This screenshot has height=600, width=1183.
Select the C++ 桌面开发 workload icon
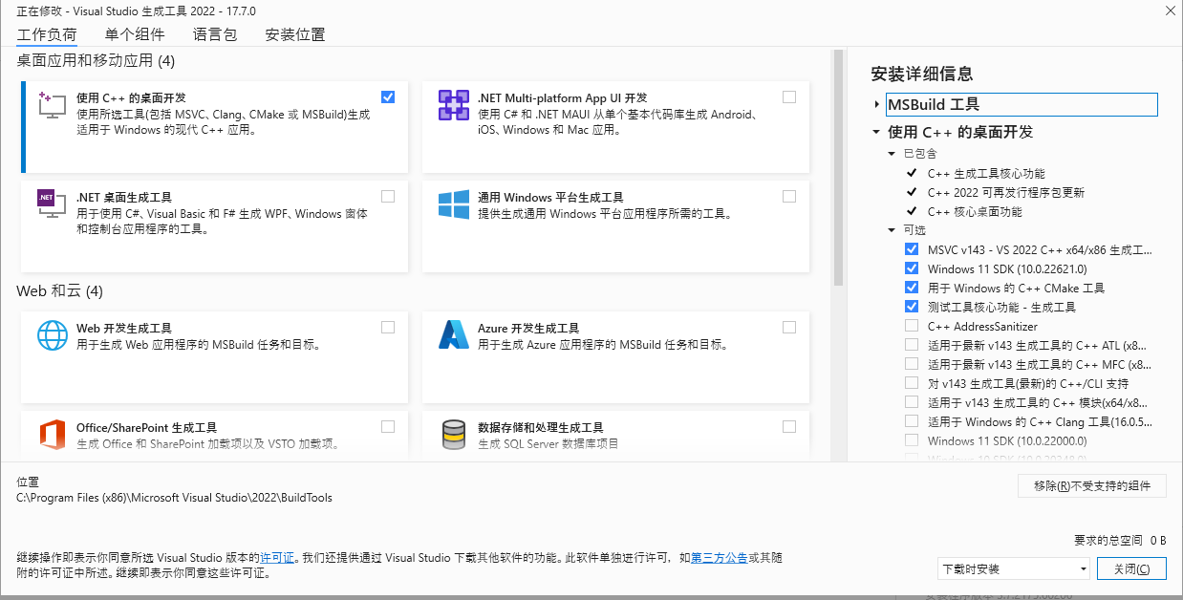pyautogui.click(x=54, y=106)
